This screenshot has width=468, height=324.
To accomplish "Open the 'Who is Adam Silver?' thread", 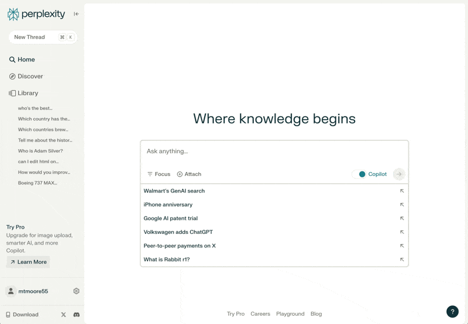I will [x=40, y=151].
